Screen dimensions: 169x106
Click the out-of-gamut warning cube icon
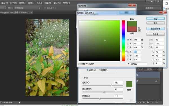139,28
